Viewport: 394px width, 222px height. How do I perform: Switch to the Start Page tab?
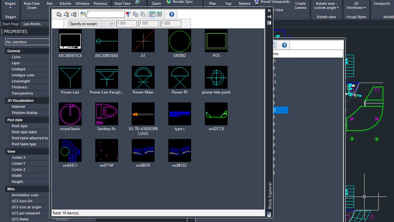point(11,24)
